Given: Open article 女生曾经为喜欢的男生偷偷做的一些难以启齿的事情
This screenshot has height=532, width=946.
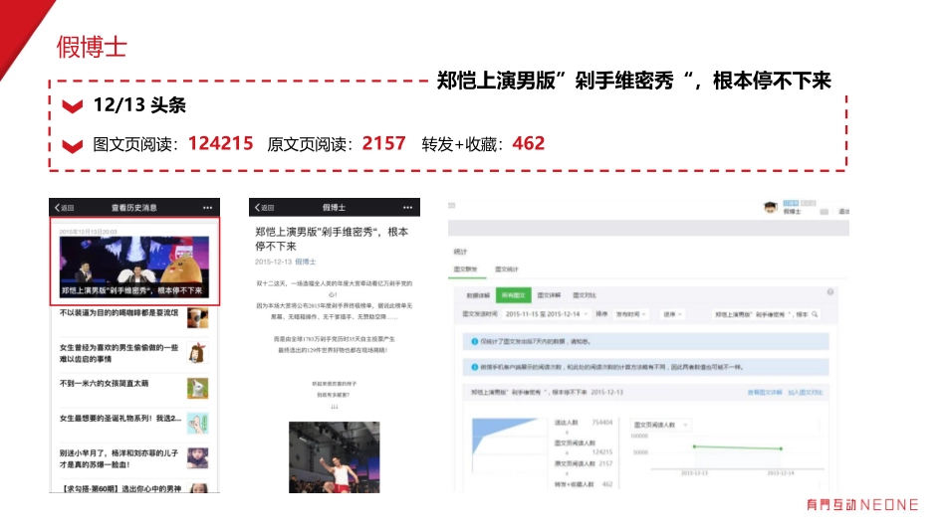Looking at the screenshot, I should 118,353.
